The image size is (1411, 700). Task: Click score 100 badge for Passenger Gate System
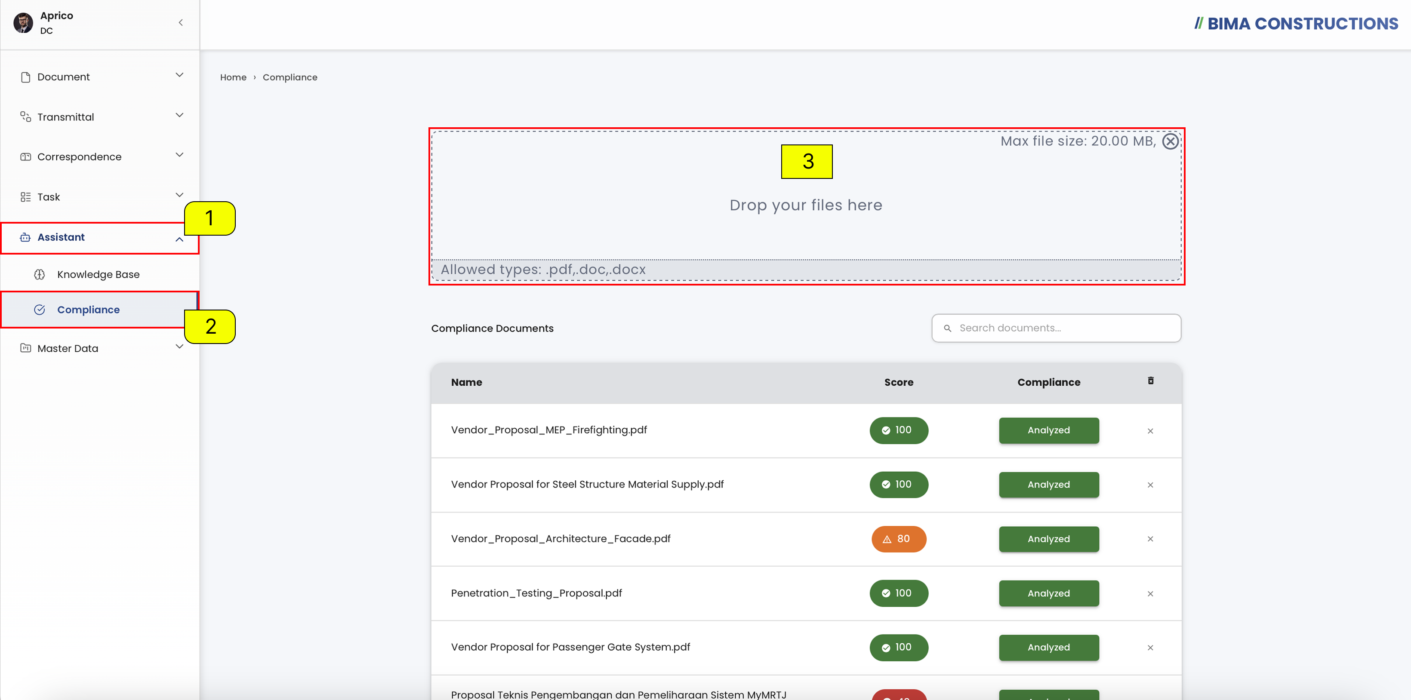[x=899, y=648]
